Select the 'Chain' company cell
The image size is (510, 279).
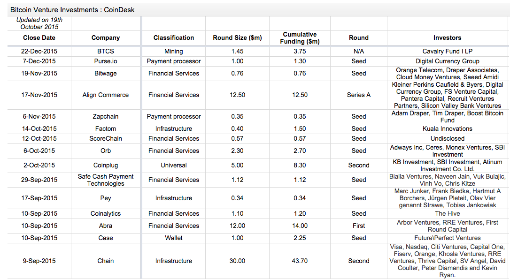tap(106, 261)
